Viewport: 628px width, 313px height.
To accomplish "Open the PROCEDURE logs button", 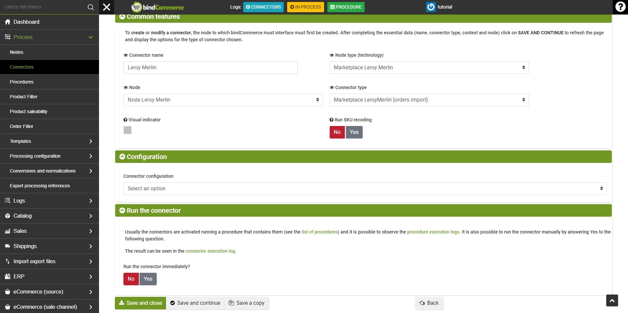I will click(x=346, y=7).
